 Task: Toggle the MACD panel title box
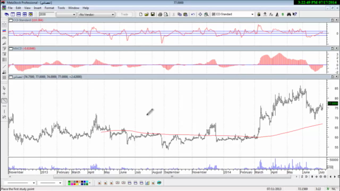click(11, 48)
